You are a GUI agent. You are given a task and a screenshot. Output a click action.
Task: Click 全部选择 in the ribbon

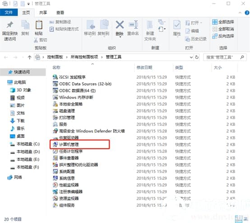pos(223,22)
